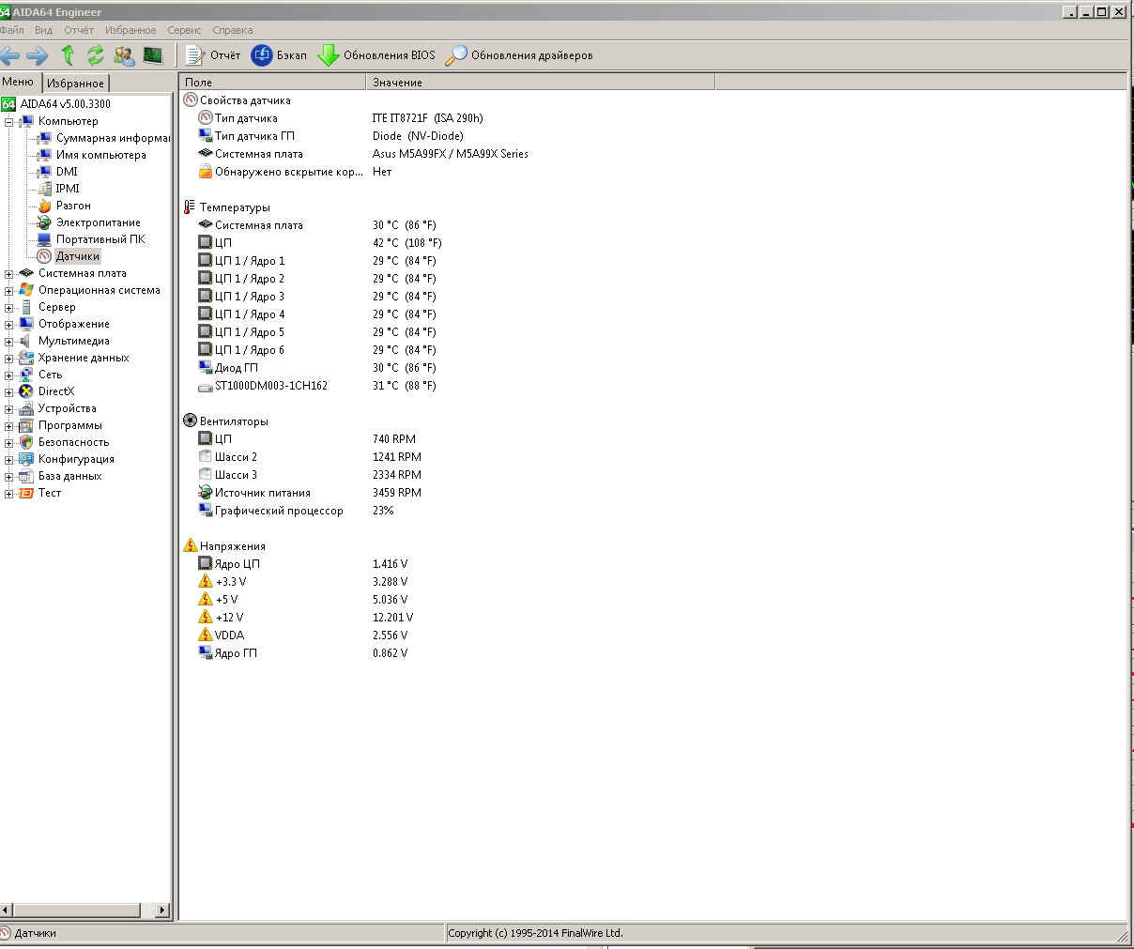The height and width of the screenshot is (949, 1134).
Task: Open the Сервис menu
Action: click(x=184, y=30)
